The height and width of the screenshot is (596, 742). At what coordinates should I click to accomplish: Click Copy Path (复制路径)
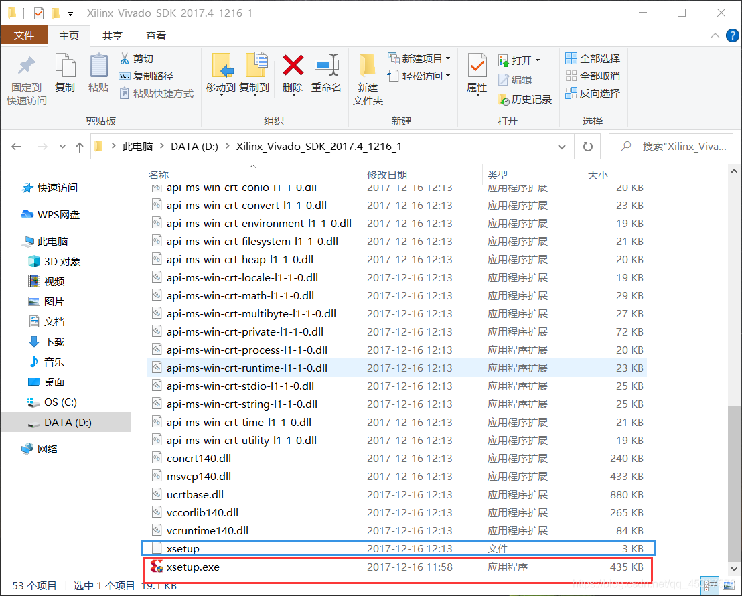146,76
